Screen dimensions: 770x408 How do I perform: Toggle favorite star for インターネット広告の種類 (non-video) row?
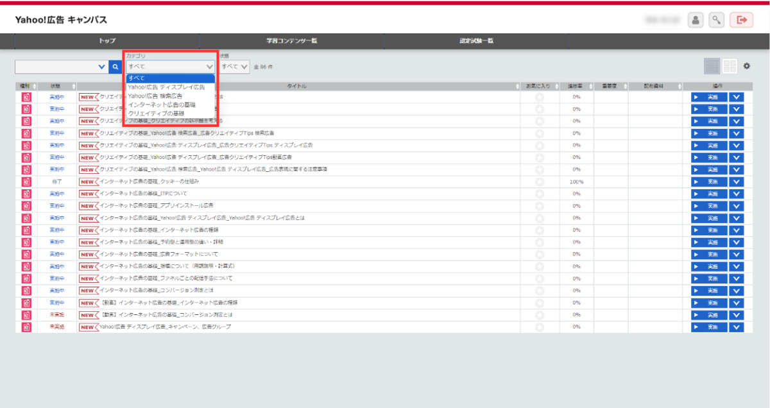click(539, 230)
